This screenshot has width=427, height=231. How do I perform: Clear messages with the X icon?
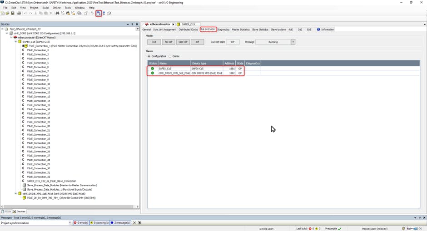tap(134, 223)
